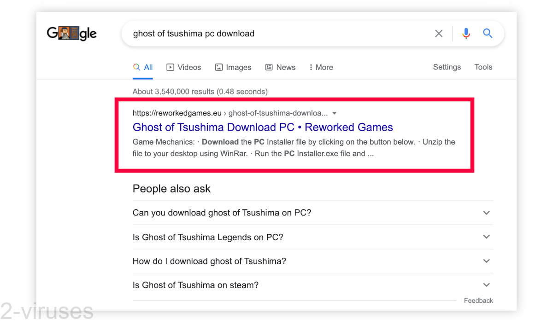Image resolution: width=553 pixels, height=324 pixels.
Task: Click the microphone voice search icon
Action: tap(466, 33)
